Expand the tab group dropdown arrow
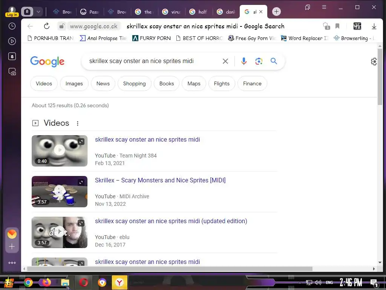386x290 pixels. [38, 12]
